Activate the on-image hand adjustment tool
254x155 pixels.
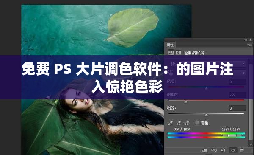click(x=171, y=73)
